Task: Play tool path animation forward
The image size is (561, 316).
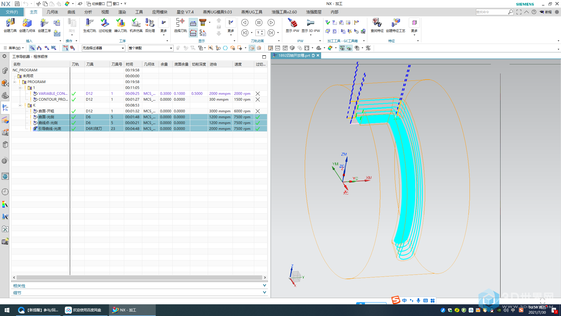Action: pos(271,23)
